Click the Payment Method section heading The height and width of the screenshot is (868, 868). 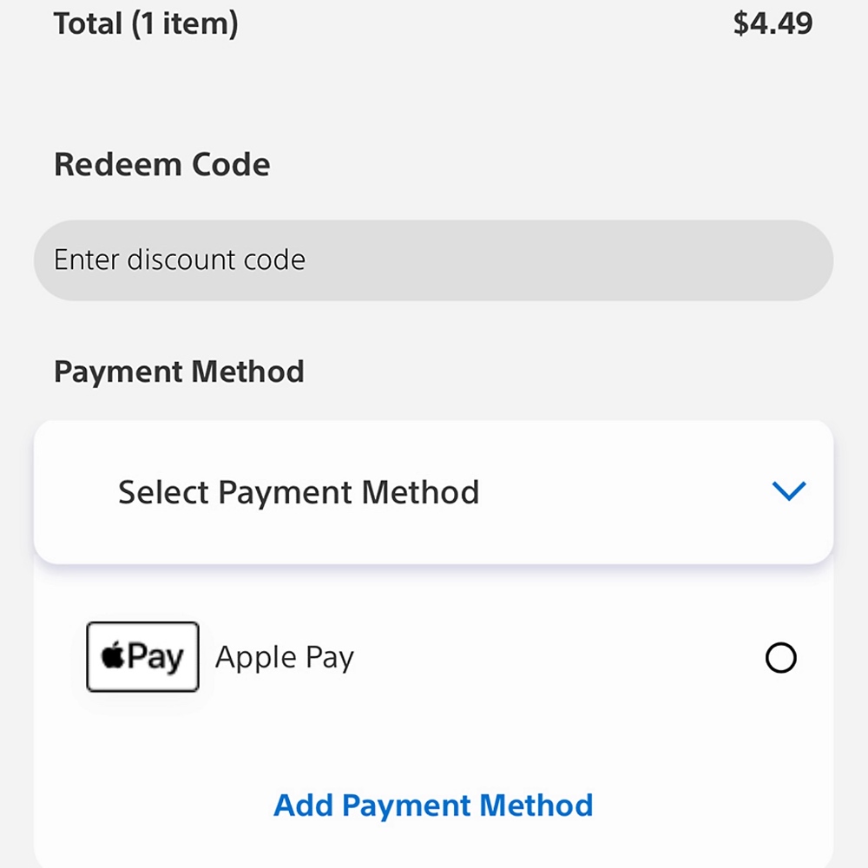coord(179,372)
